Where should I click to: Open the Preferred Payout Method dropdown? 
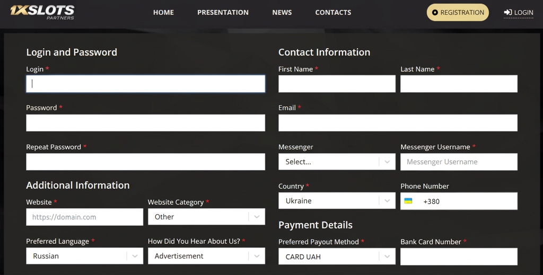337,256
